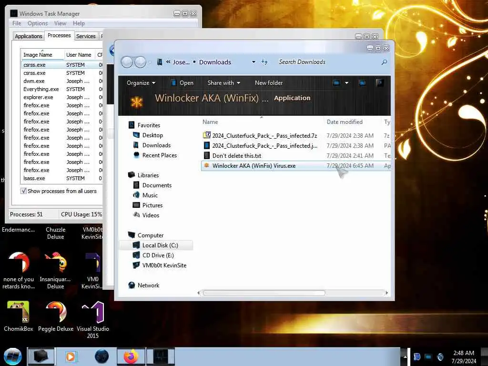Click Peggle Deluxe desktop icon
The width and height of the screenshot is (488, 366).
56,316
